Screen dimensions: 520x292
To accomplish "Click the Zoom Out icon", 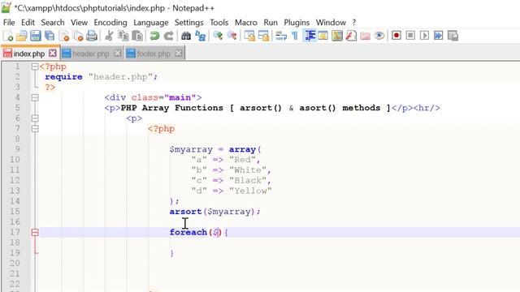I will pyautogui.click(x=232, y=36).
